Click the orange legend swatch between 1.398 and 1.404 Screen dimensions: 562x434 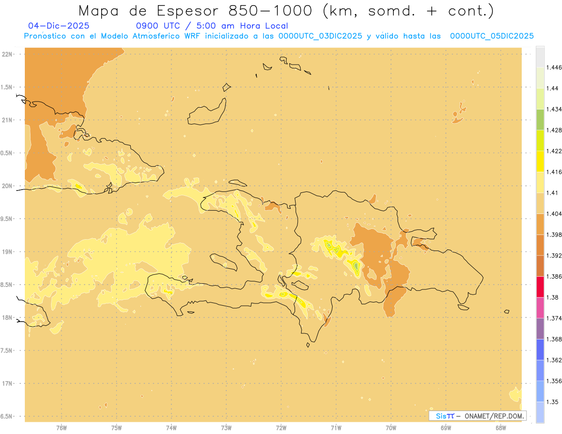(x=540, y=224)
